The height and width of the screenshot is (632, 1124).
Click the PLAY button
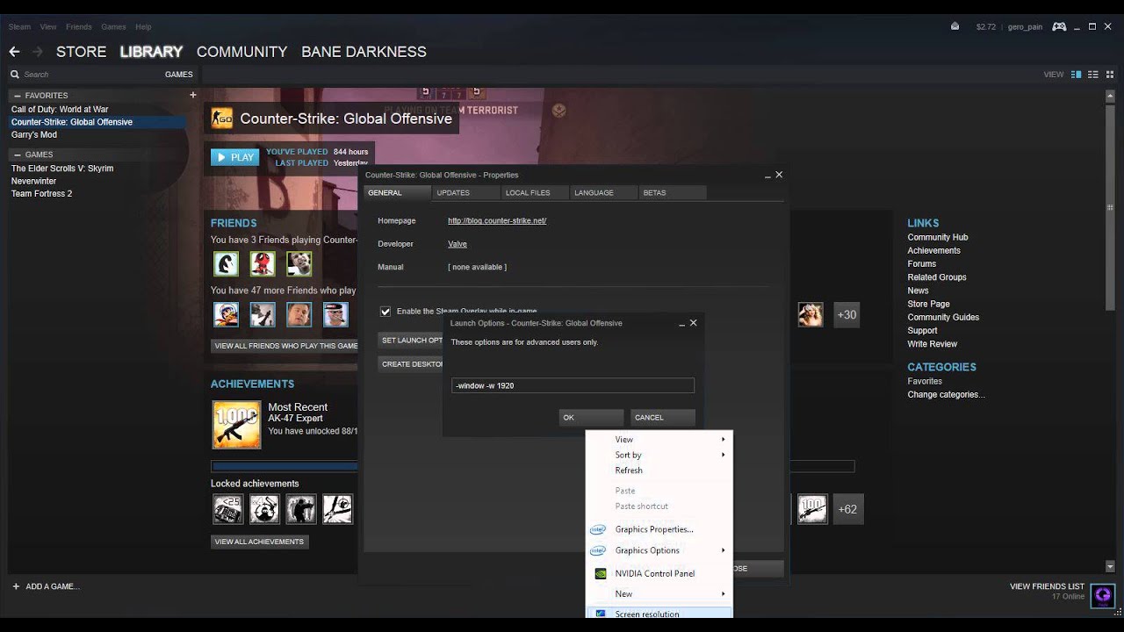coord(234,157)
